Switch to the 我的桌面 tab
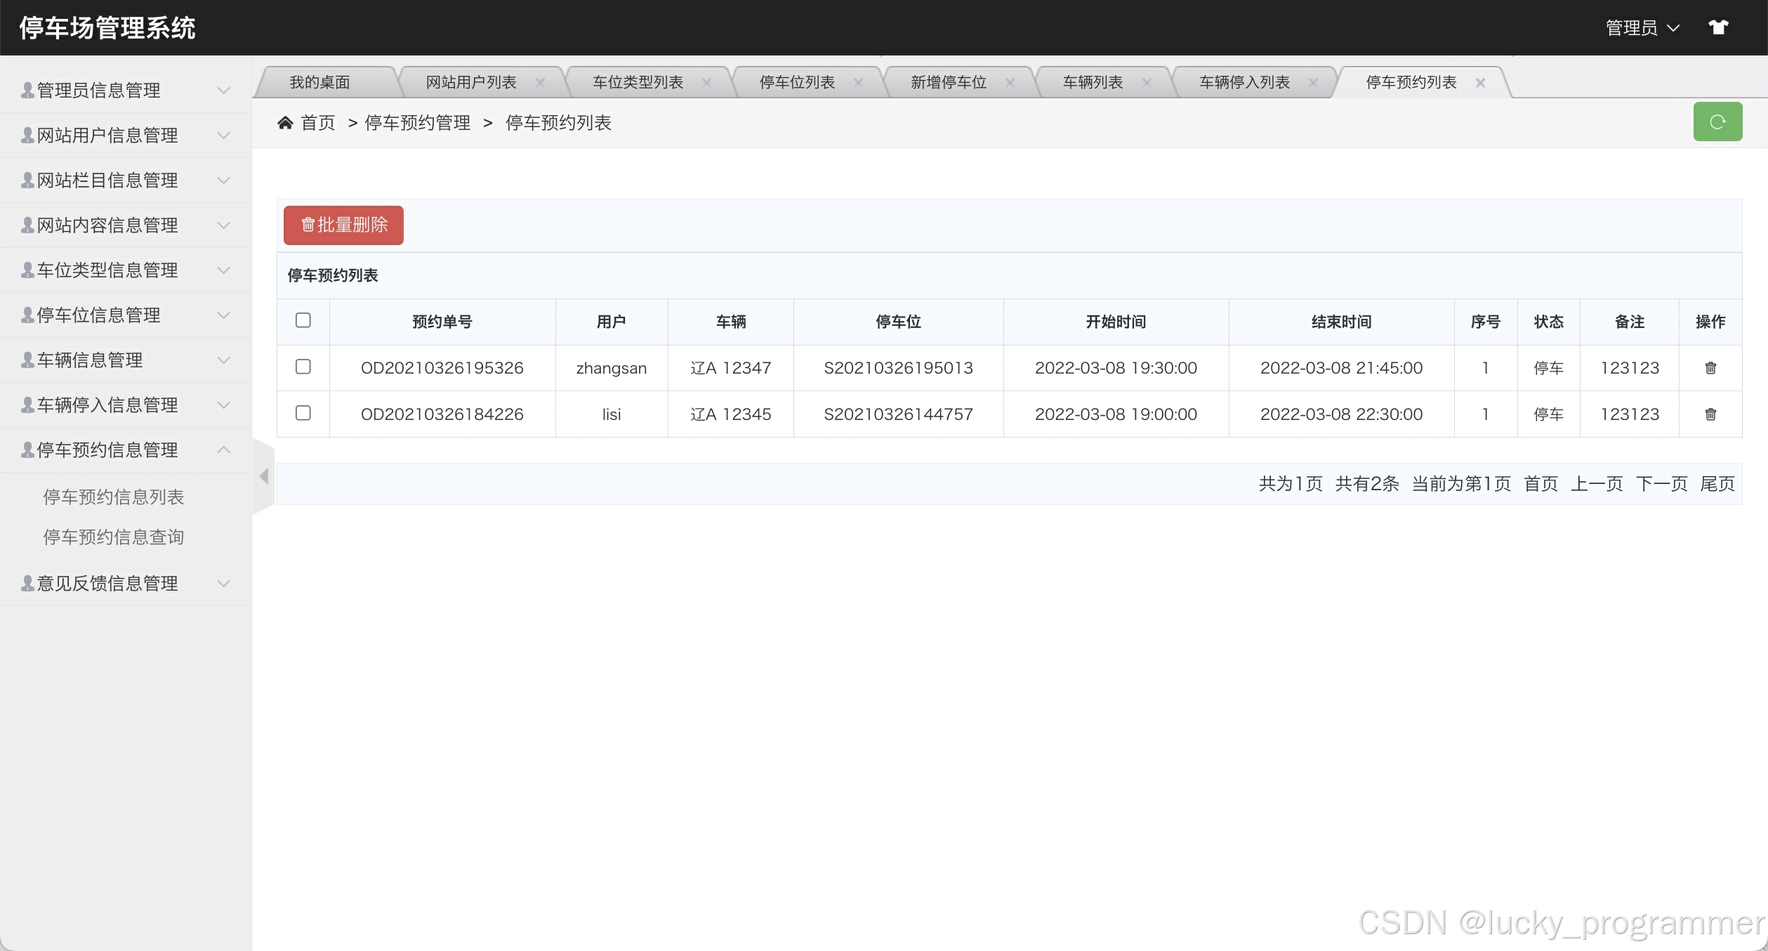Screen dimensions: 1768x951 (x=319, y=83)
